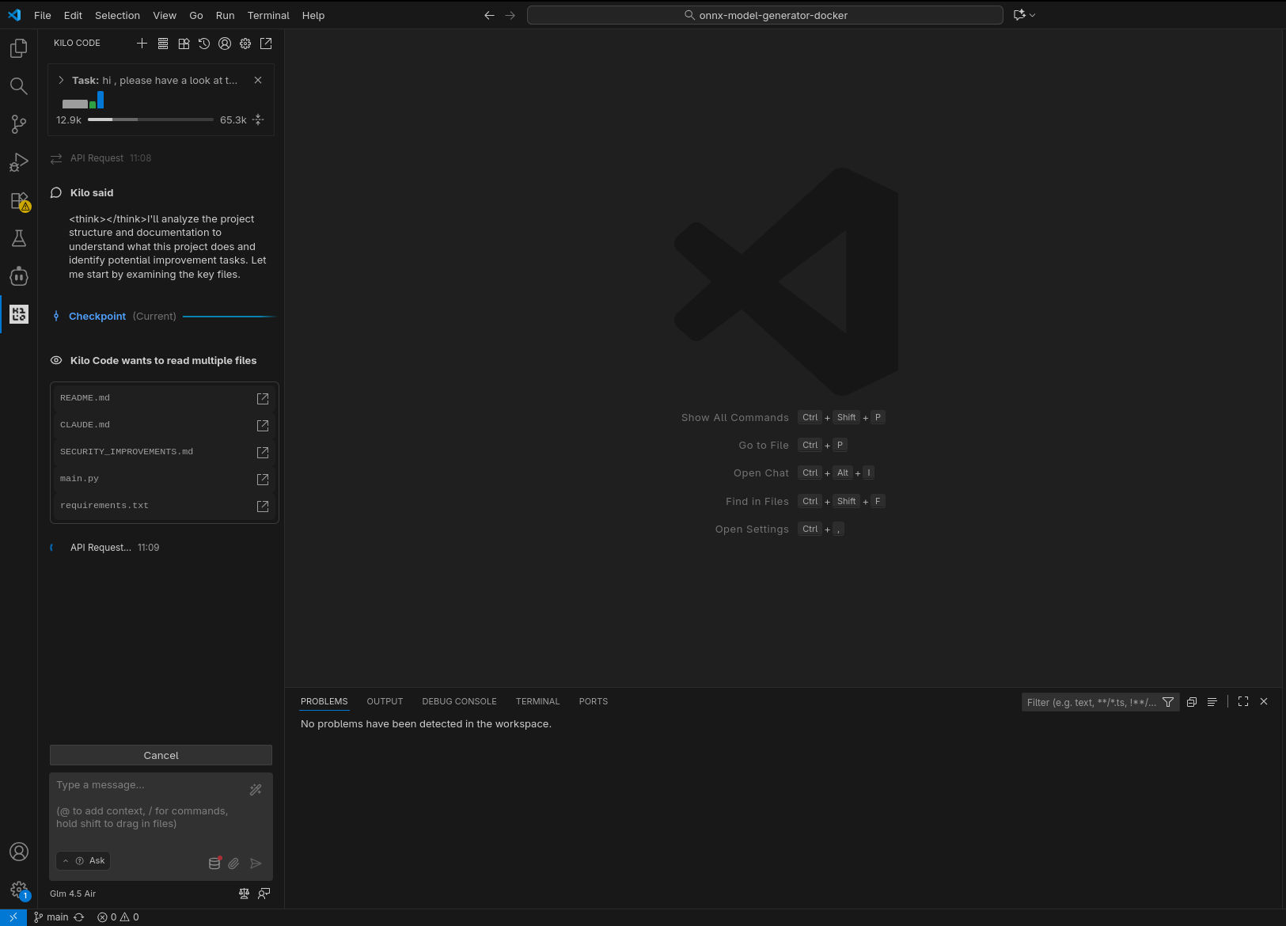Open the Terminal menu
1286x926 pixels.
pos(268,15)
